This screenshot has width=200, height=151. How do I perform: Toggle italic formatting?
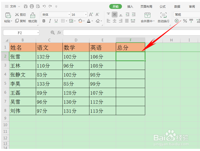click(50, 21)
